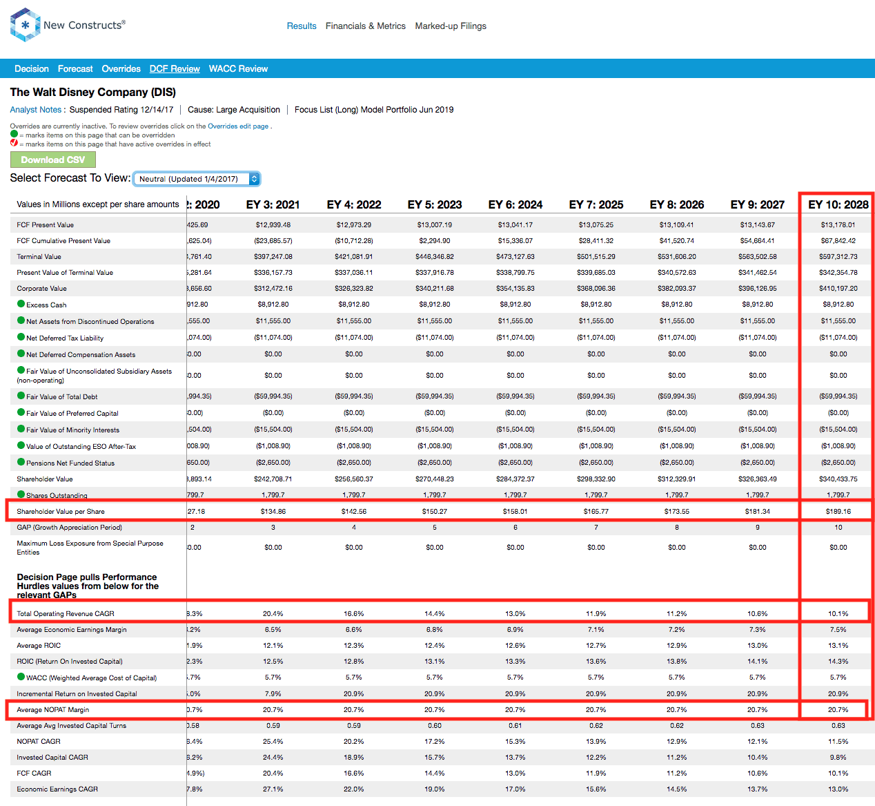Open Marked-up Filings

(451, 26)
